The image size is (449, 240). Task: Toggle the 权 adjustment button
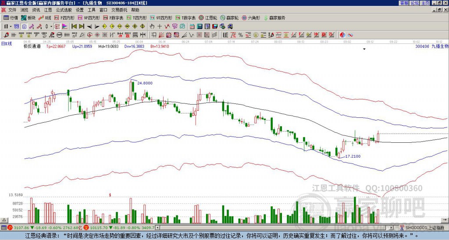tap(57, 27)
